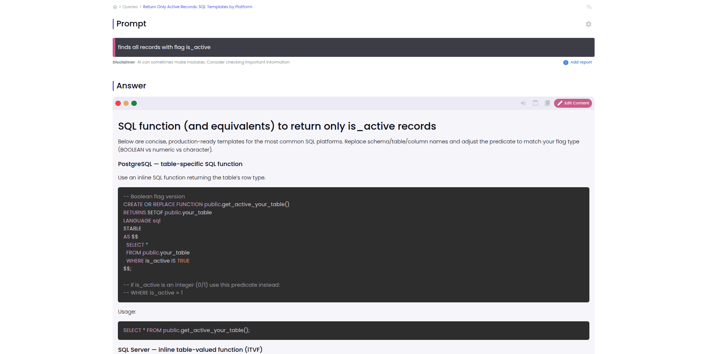Click the '-- If is_active is an integer' comment

[202, 285]
